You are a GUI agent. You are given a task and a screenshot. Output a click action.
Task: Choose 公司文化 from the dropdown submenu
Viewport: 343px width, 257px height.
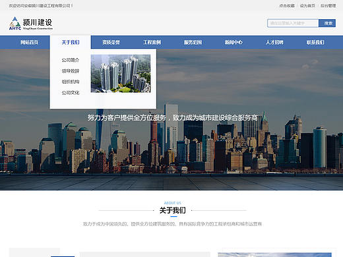click(x=71, y=93)
